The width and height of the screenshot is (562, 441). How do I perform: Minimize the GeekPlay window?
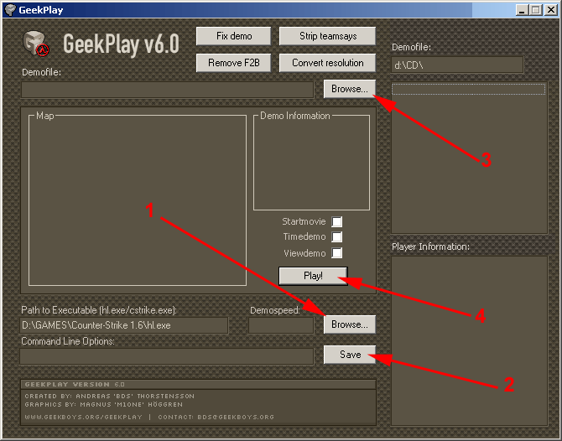tap(522, 9)
